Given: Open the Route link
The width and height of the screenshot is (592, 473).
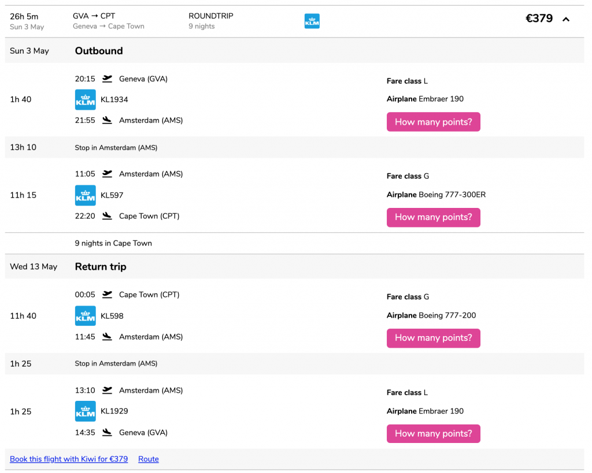Looking at the screenshot, I should point(149,459).
